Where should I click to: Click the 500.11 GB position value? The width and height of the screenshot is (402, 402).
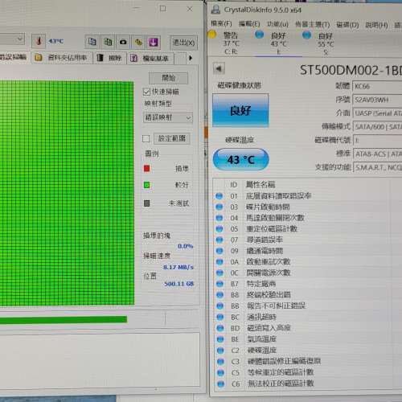179,284
